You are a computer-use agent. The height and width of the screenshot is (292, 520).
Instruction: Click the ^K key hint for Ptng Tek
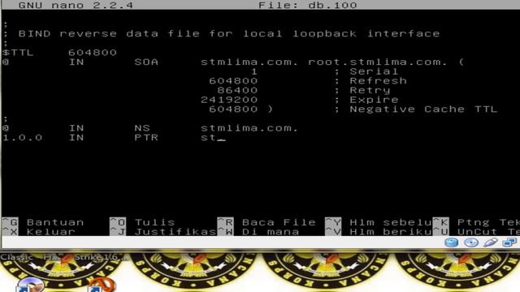(440, 222)
